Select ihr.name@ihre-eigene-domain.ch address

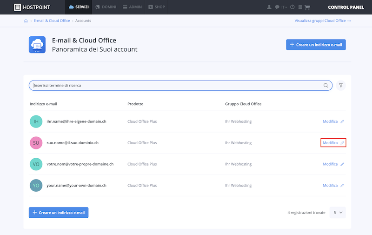point(76,121)
